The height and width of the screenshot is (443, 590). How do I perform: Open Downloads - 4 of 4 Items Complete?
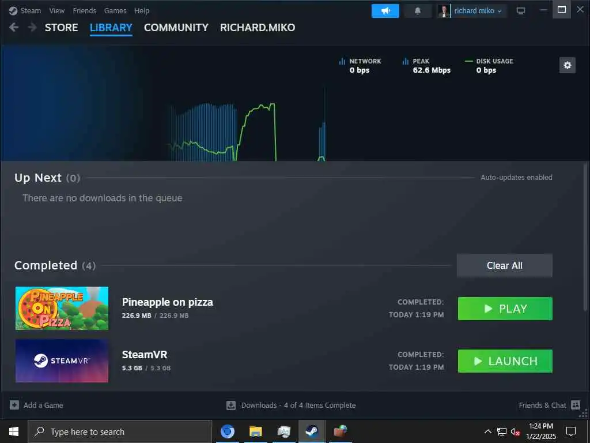coord(298,405)
